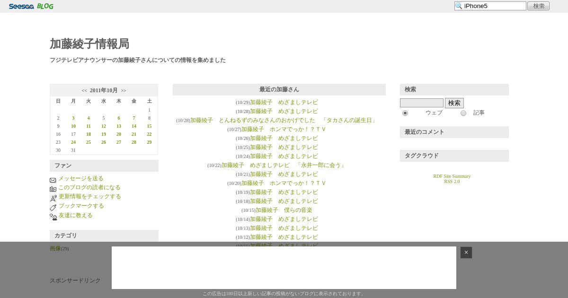Viewport: 568px width, 298px height.
Task: Open calendar date 11
Action: click(89, 126)
